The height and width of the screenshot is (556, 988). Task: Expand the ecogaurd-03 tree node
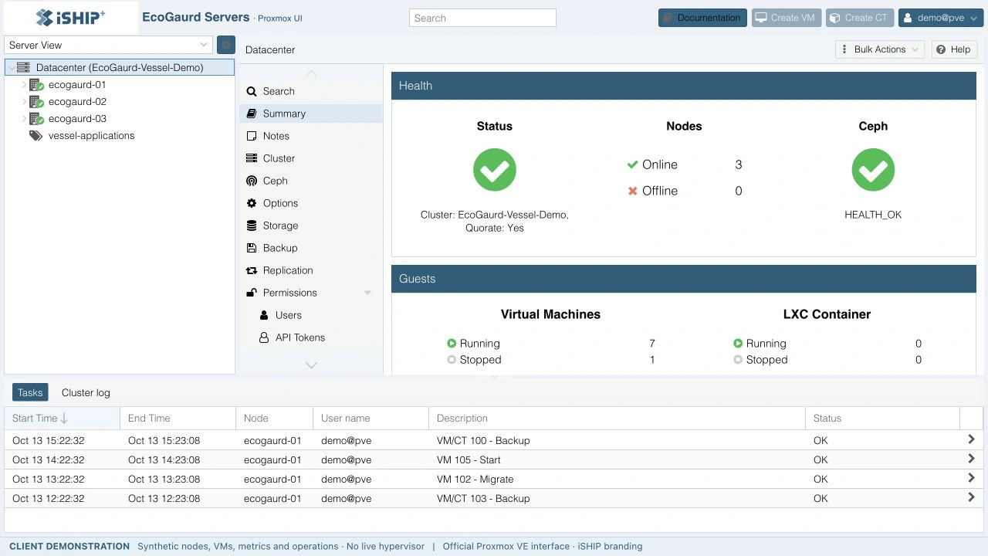24,119
